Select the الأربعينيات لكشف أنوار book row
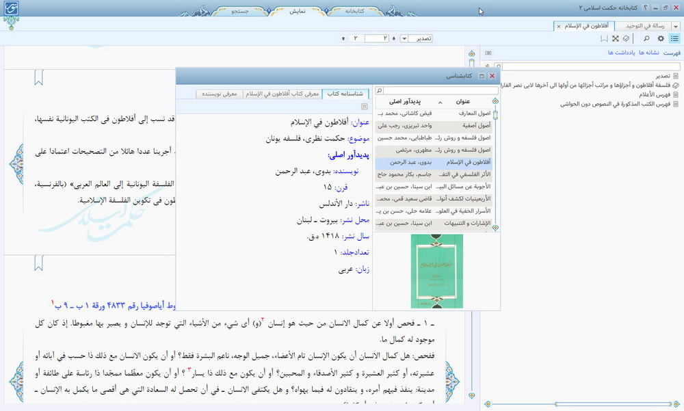The image size is (684, 411). coord(434,199)
